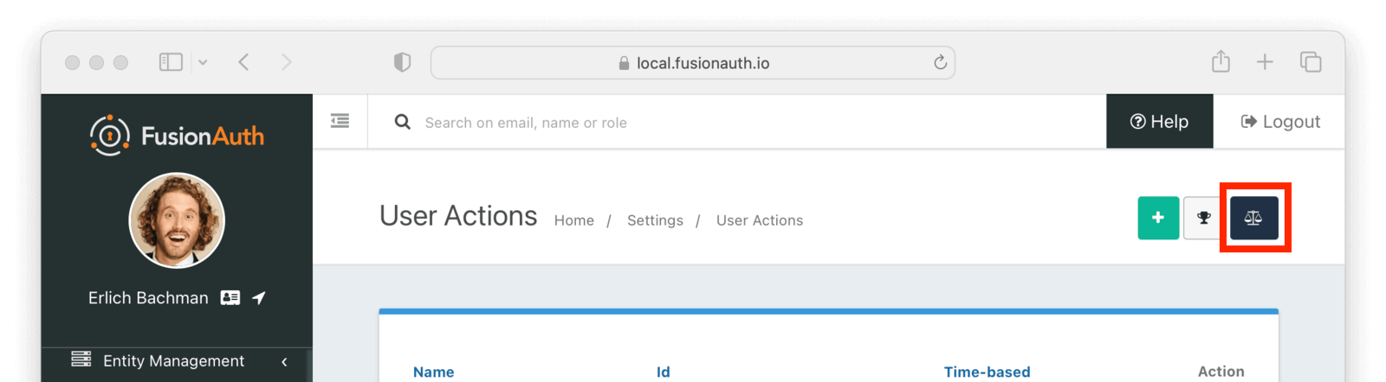Click the green add user action button
The height and width of the screenshot is (382, 1386).
click(x=1158, y=218)
